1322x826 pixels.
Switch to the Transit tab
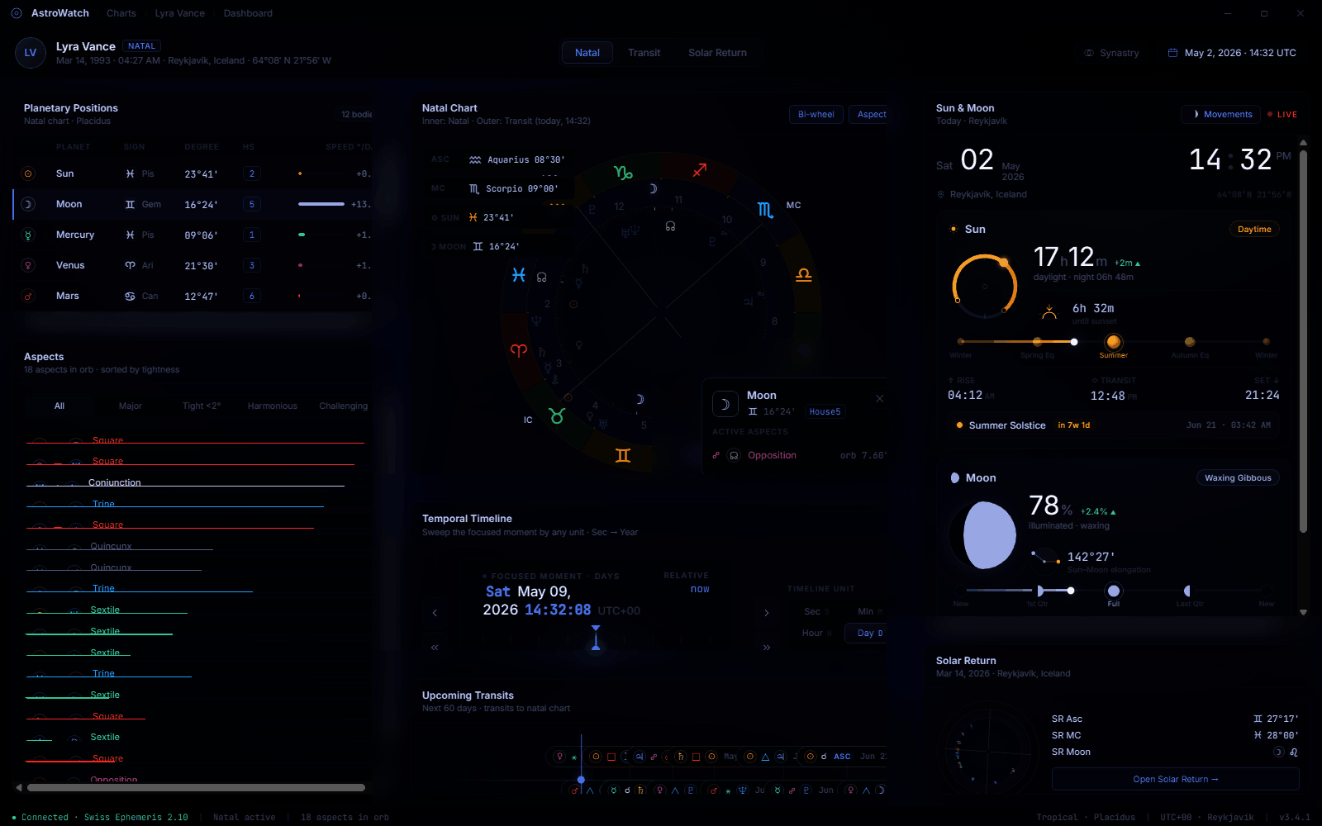tap(644, 53)
